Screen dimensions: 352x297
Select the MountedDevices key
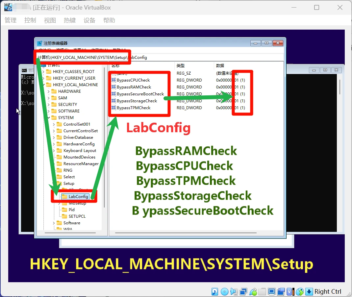(79, 157)
